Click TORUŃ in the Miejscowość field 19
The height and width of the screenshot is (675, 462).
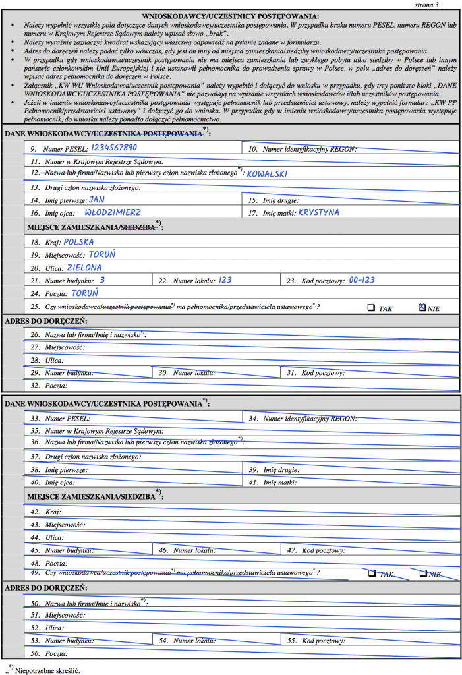point(102,254)
